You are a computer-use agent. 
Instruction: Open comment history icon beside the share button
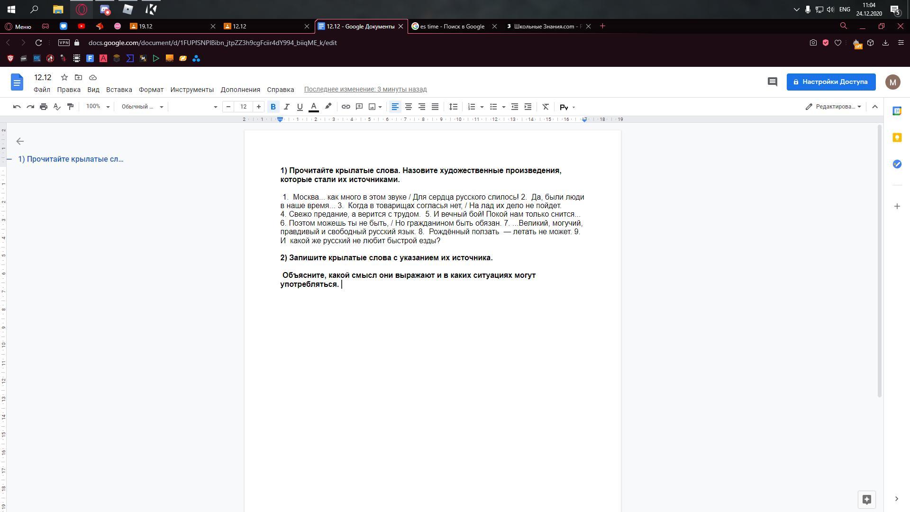[773, 82]
